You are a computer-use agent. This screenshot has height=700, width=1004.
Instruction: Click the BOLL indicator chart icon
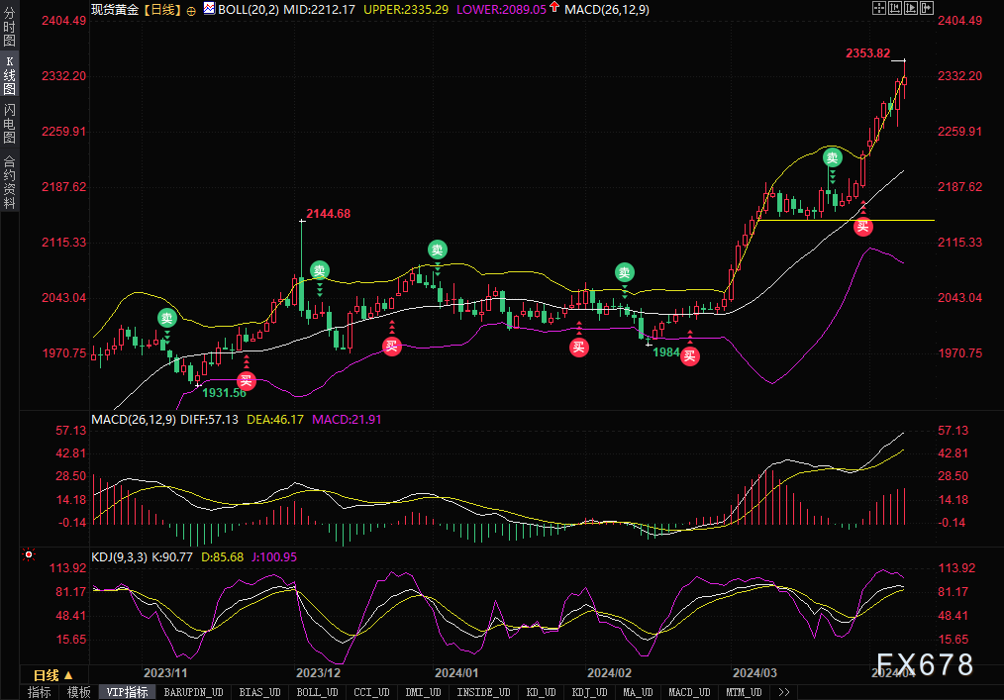pyautogui.click(x=208, y=8)
